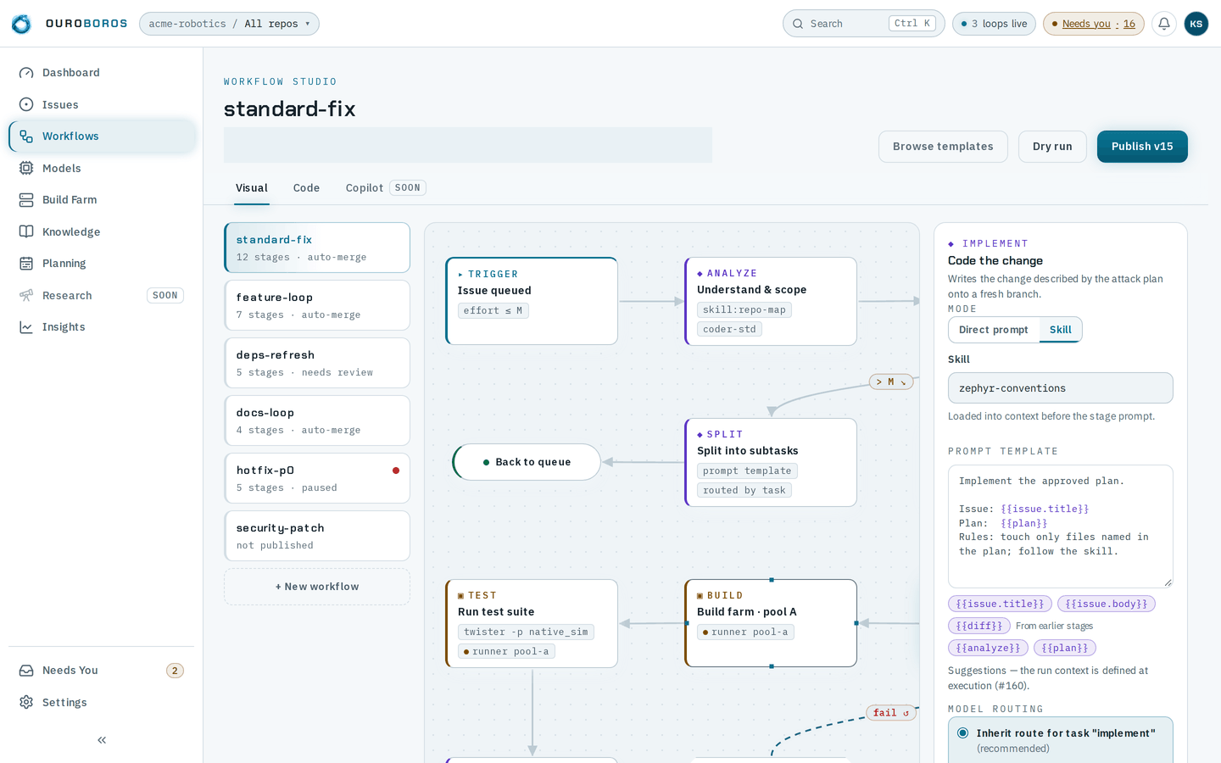Open the Dashboard sidebar icon
The height and width of the screenshot is (763, 1221).
click(x=26, y=73)
